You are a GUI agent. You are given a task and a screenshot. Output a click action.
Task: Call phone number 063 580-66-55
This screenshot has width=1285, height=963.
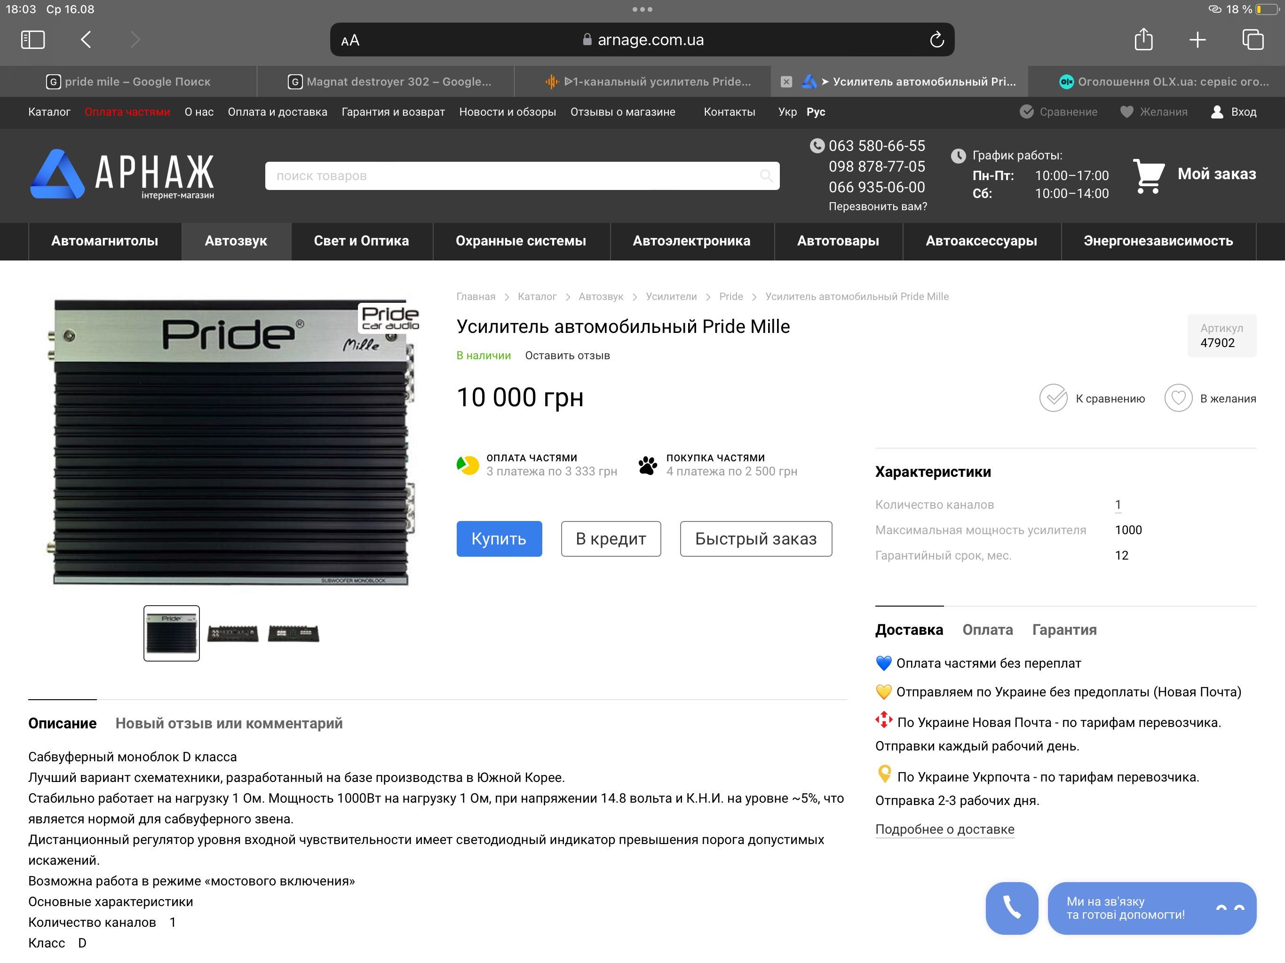877,146
